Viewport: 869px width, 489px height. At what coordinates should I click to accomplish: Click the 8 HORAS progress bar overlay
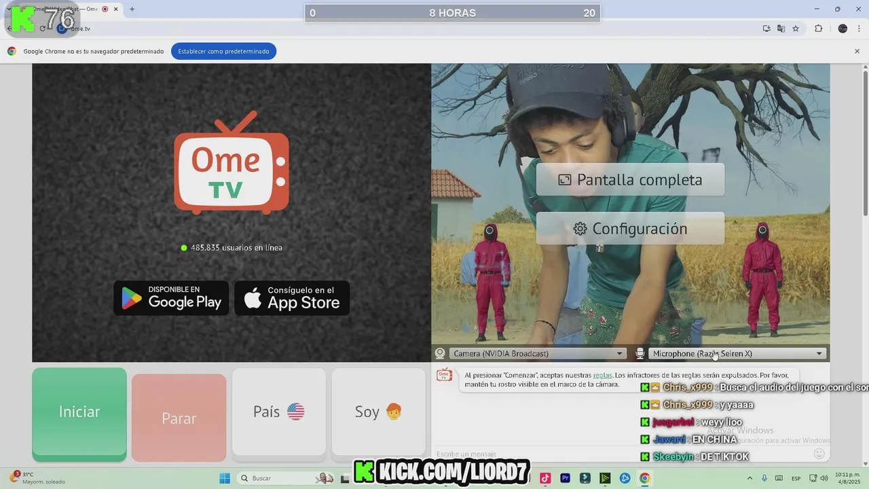pos(452,13)
